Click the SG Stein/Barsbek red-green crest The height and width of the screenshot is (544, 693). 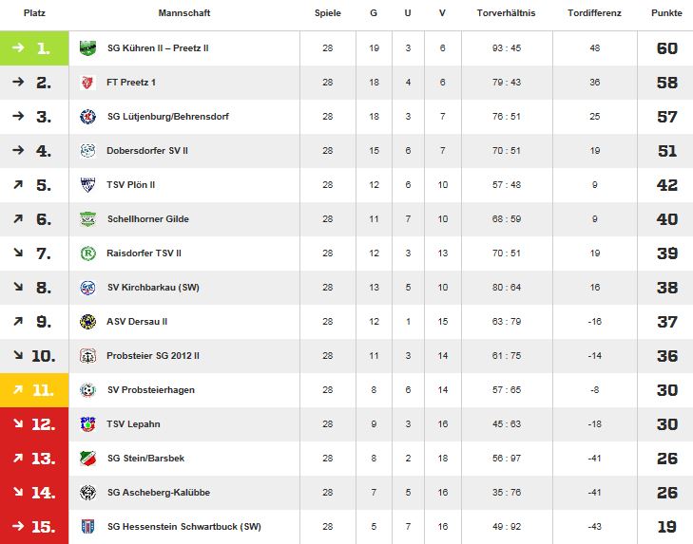pyautogui.click(x=87, y=459)
